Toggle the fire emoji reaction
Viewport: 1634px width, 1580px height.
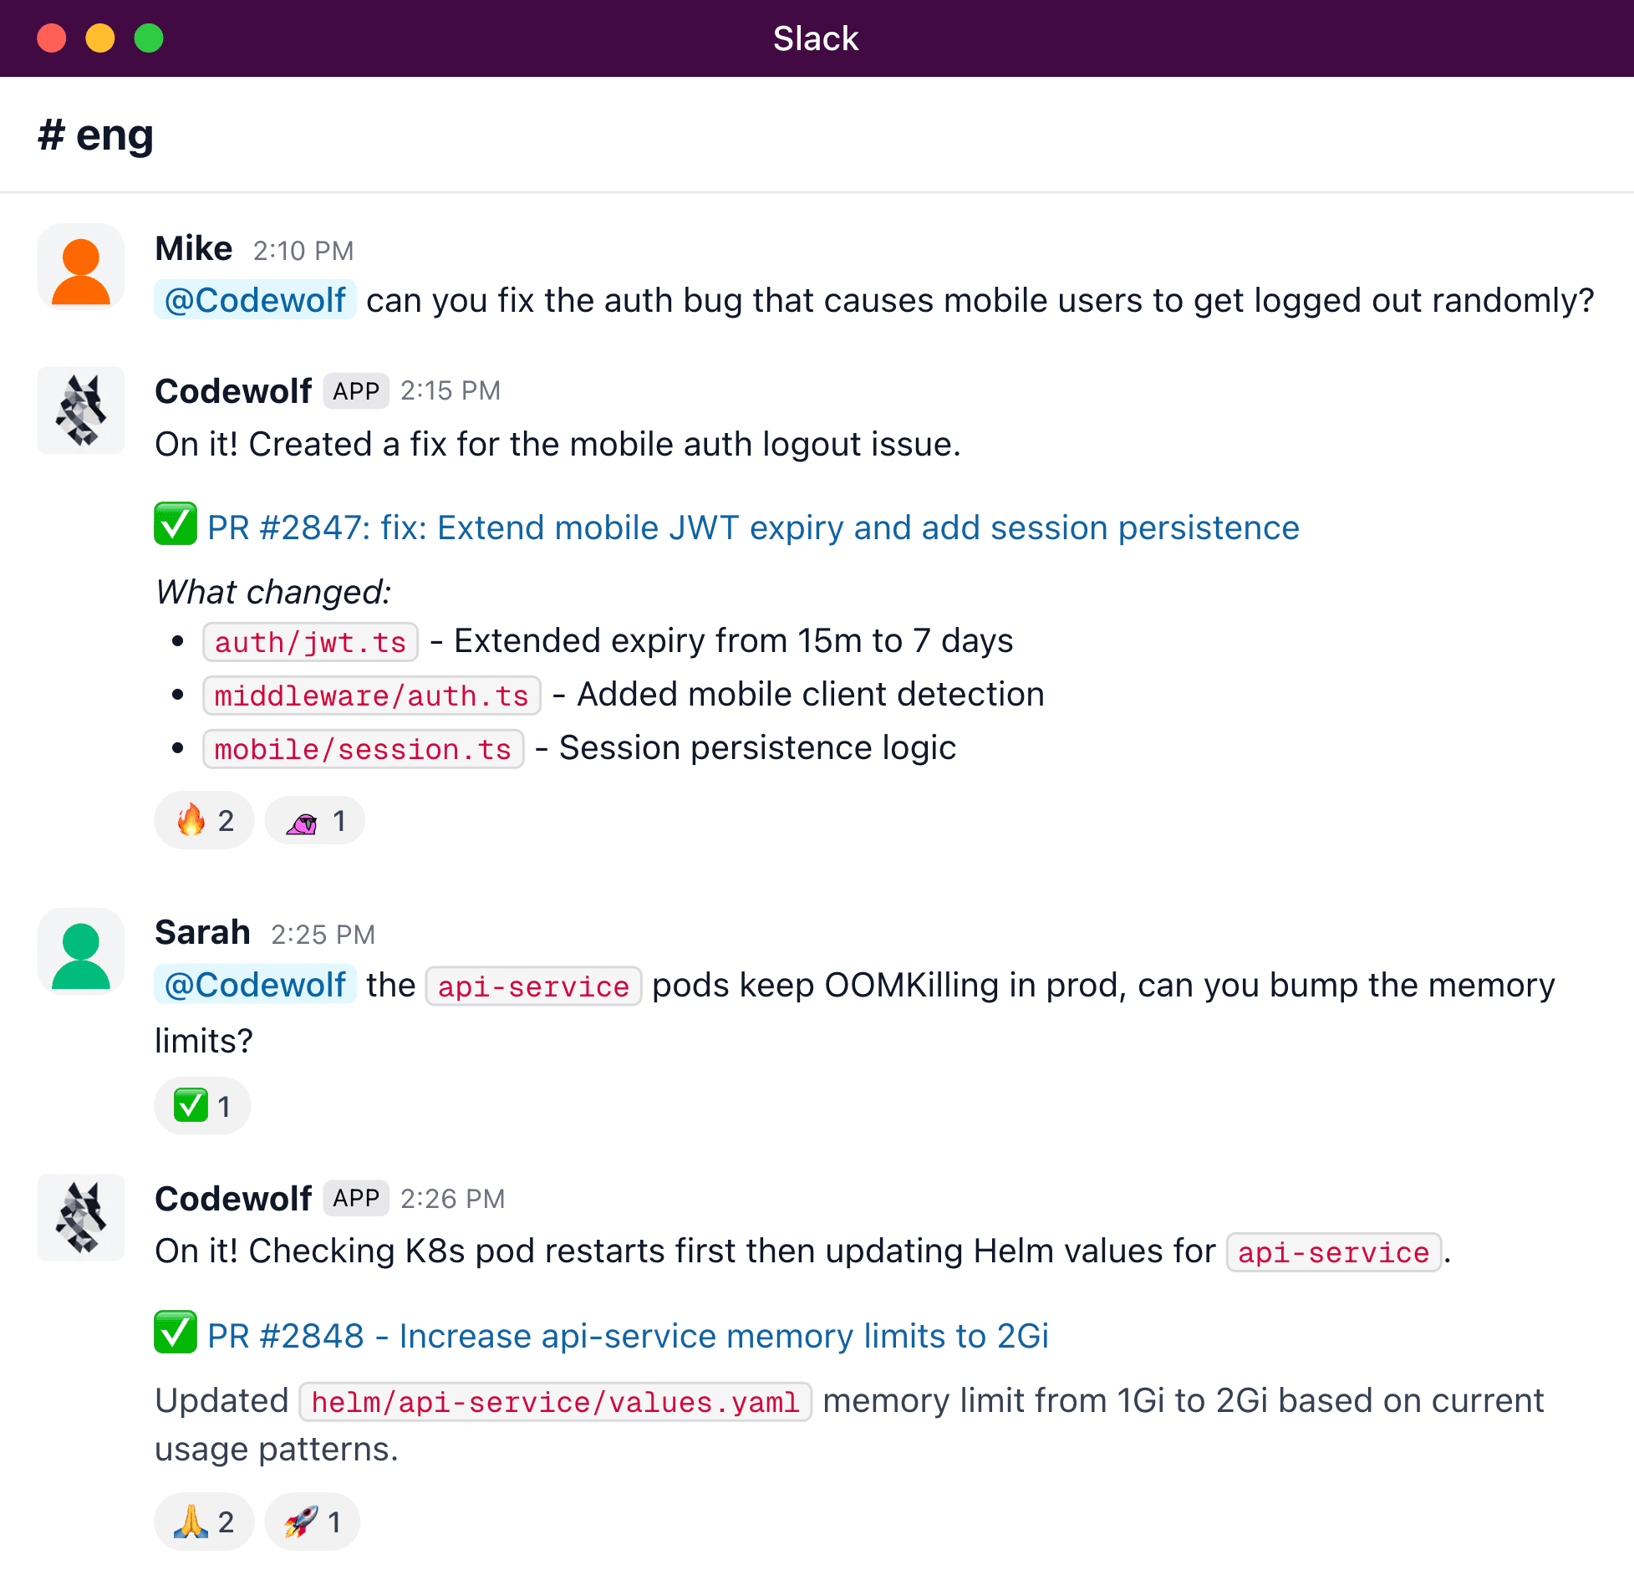pyautogui.click(x=204, y=821)
